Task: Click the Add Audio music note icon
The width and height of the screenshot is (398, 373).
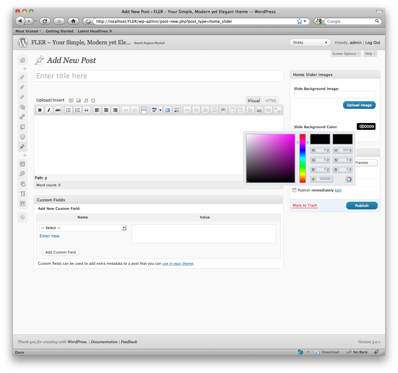Action: coord(86,101)
